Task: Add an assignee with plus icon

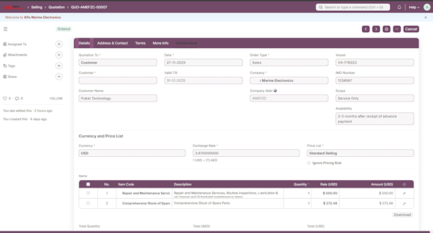Action: point(59,44)
